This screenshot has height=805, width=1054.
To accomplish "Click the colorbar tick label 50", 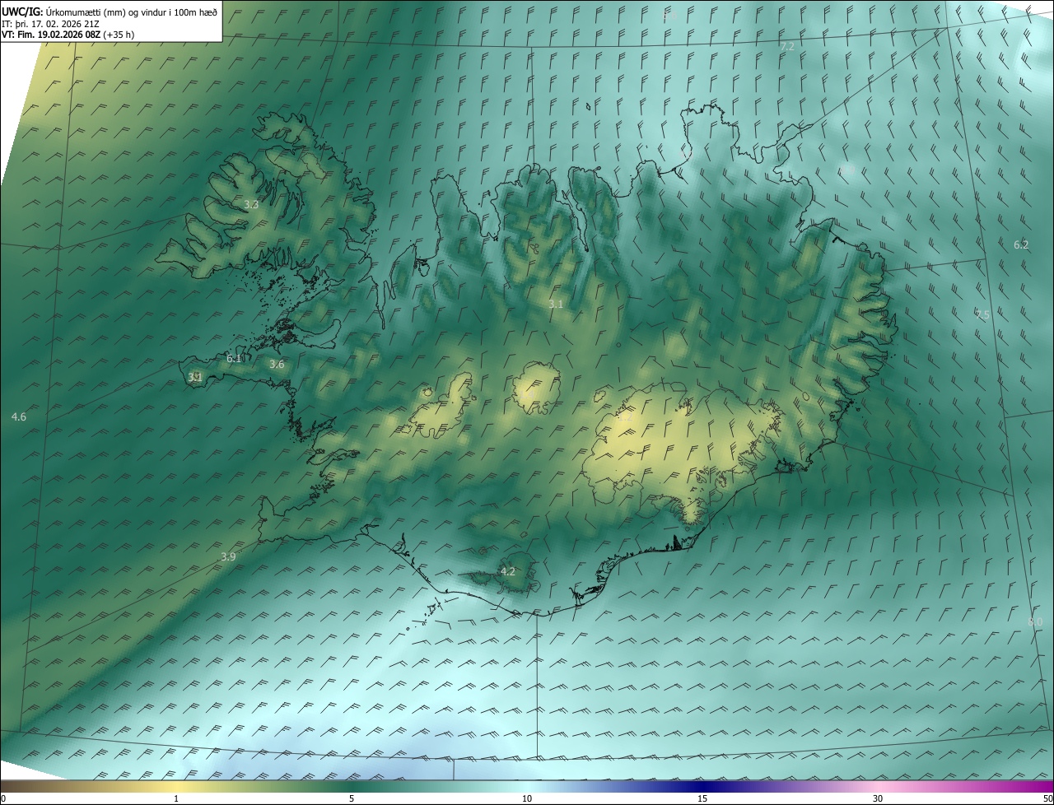I will click(1047, 798).
